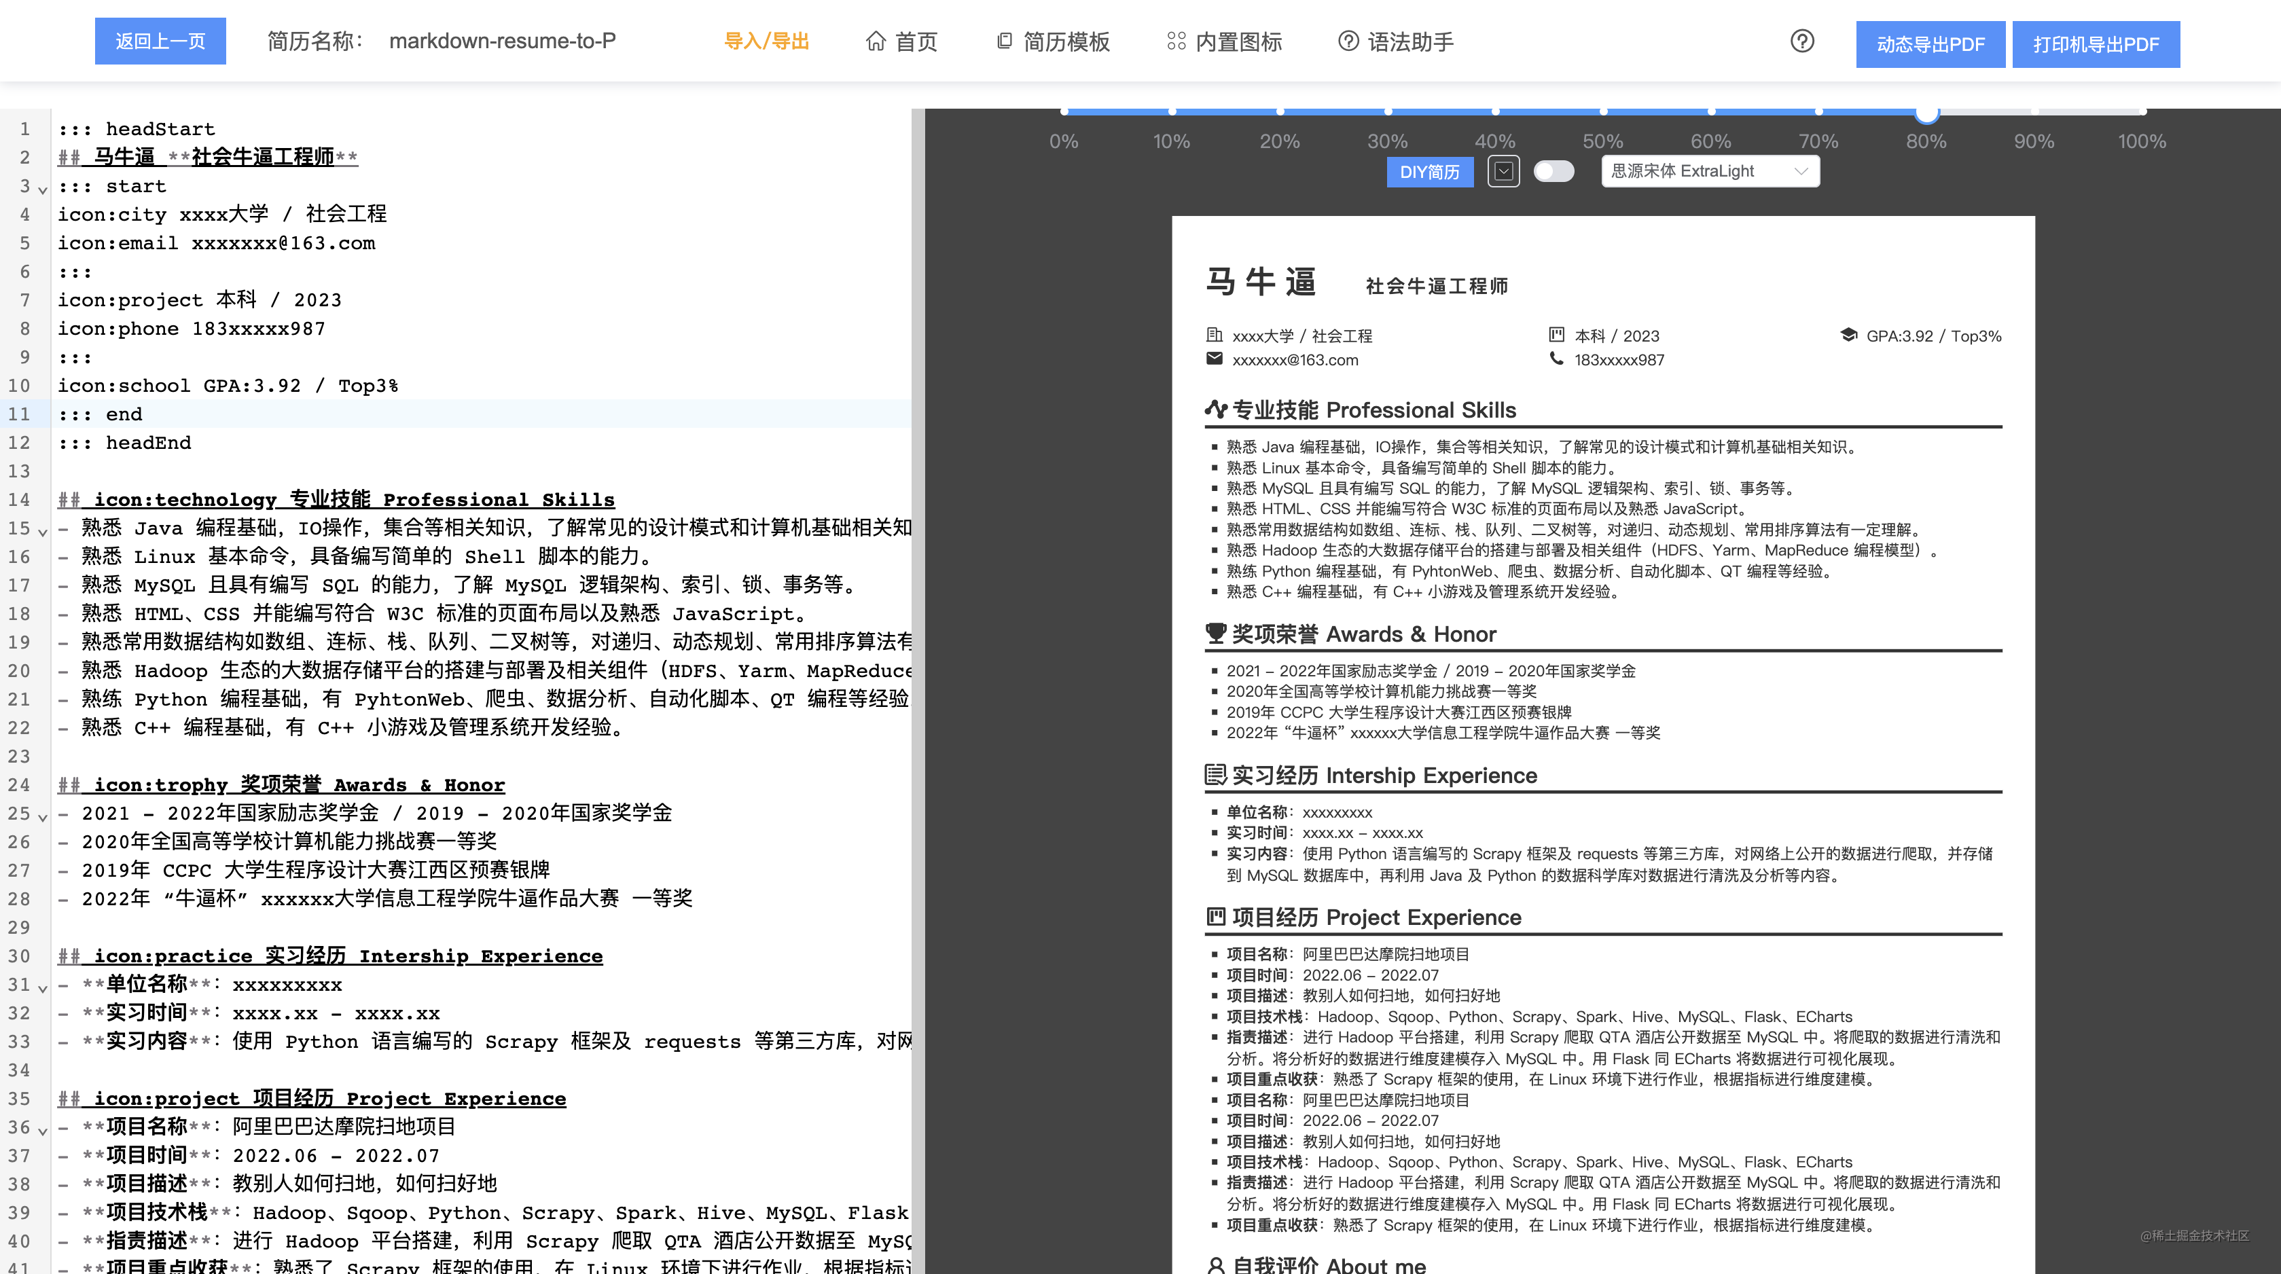The height and width of the screenshot is (1274, 2281).
Task: Click editor line 'icon:email xxxxxxx@163.com'
Action: click(x=216, y=242)
